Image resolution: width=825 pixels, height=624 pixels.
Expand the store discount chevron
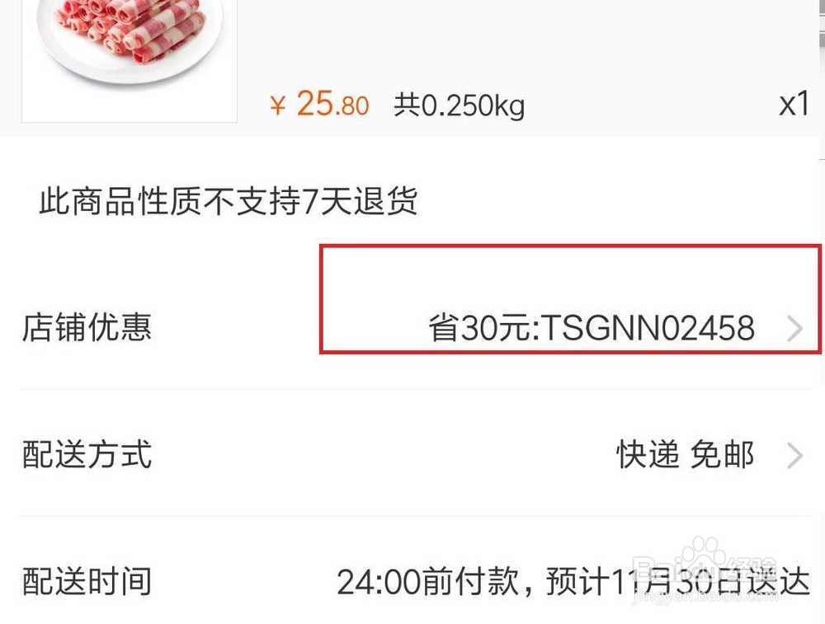point(795,329)
